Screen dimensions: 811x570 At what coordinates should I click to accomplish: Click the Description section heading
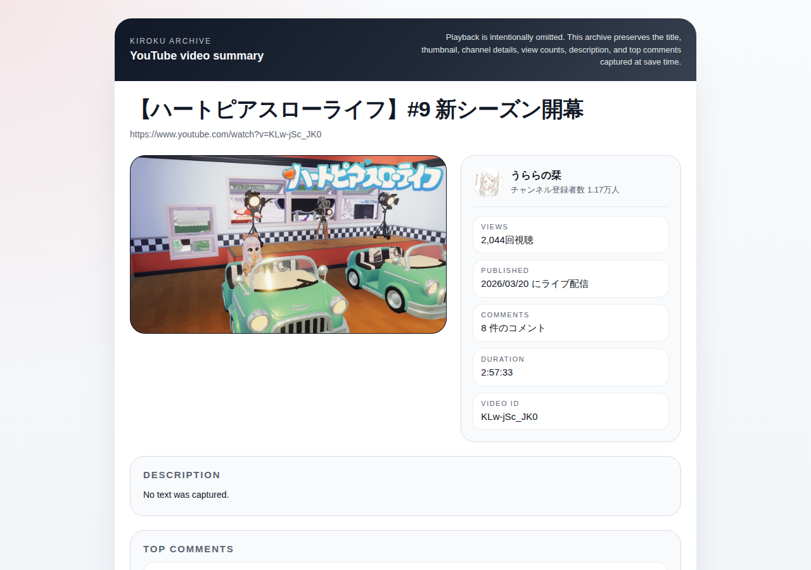click(182, 475)
